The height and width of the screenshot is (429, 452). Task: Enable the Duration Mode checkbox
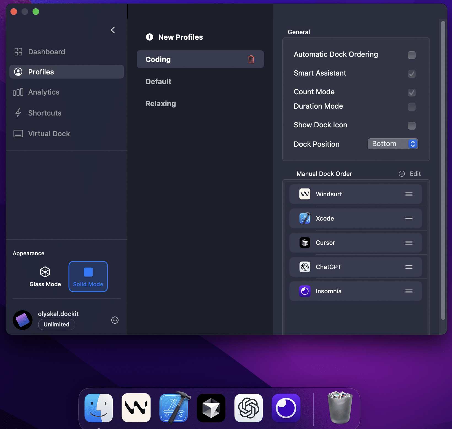click(x=412, y=107)
